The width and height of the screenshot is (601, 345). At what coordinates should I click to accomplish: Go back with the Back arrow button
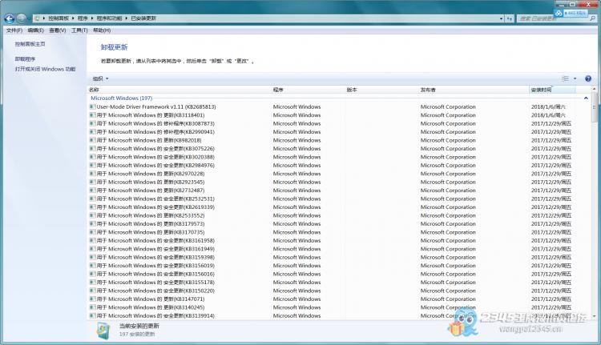pyautogui.click(x=9, y=18)
